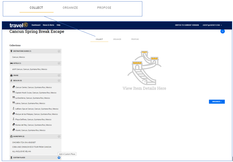
Task: Open the News & Alerts menu
Action: [x=48, y=25]
